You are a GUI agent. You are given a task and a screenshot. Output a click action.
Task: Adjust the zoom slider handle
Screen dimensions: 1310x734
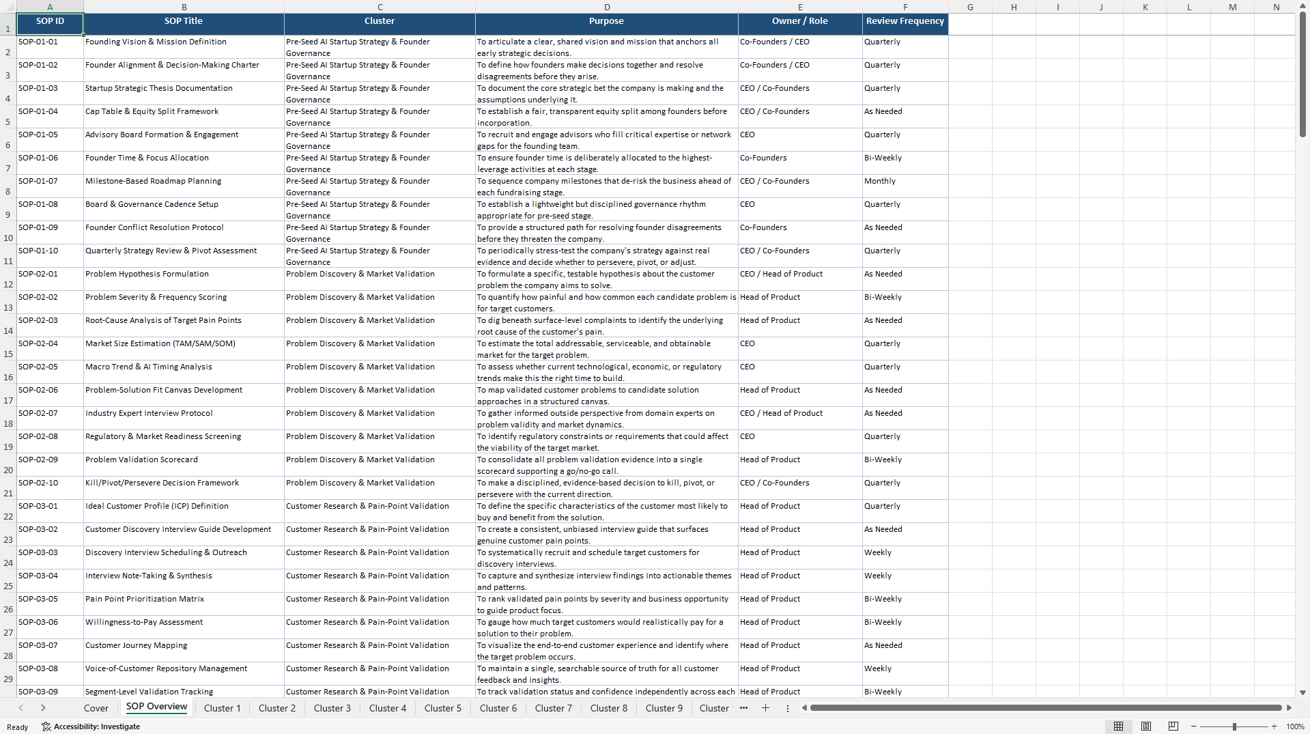coord(1234,726)
